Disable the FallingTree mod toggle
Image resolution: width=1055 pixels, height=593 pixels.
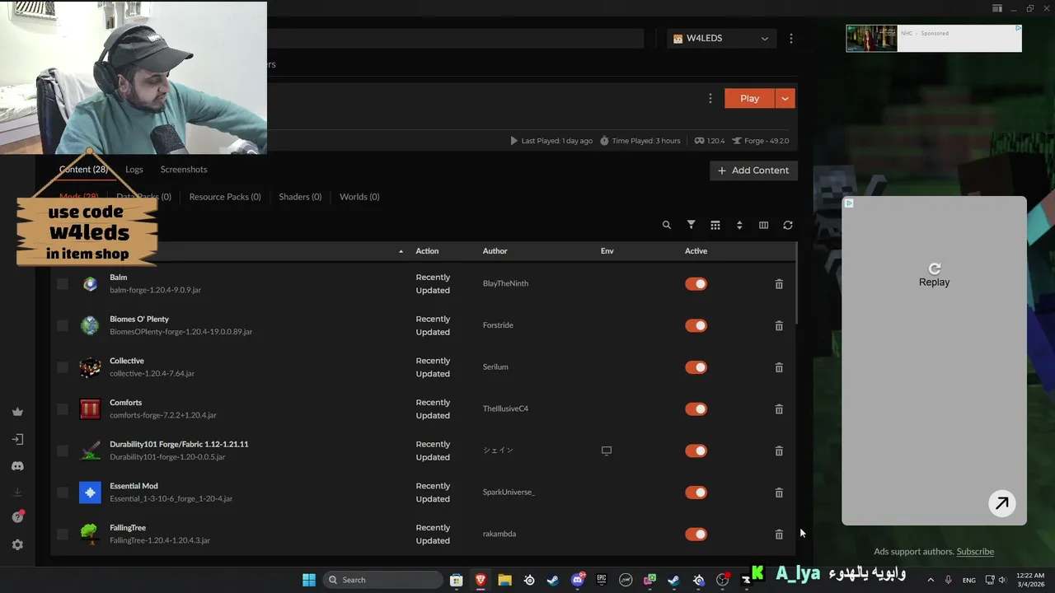pos(696,535)
